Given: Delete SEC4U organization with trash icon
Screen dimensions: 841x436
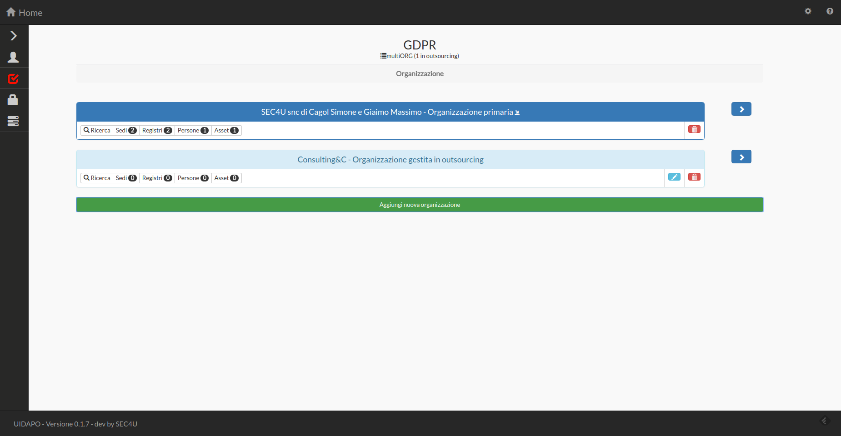Looking at the screenshot, I should 694,129.
